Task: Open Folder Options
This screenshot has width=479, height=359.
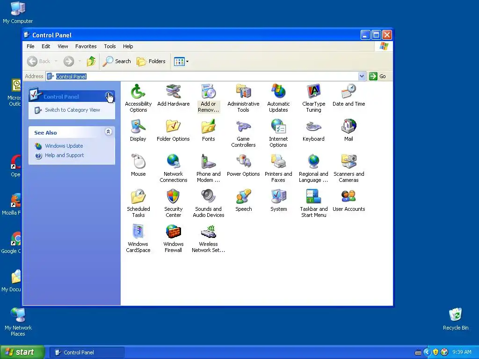Action: (x=173, y=130)
